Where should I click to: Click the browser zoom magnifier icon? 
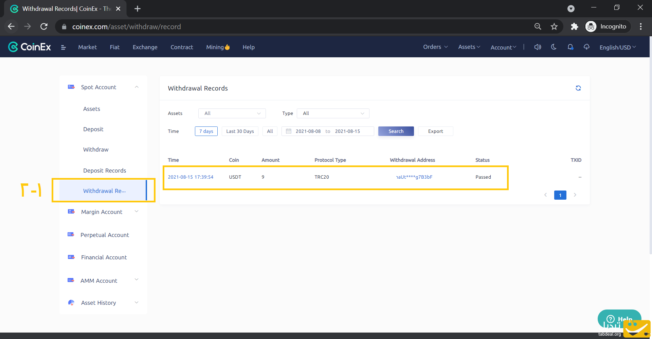(538, 26)
